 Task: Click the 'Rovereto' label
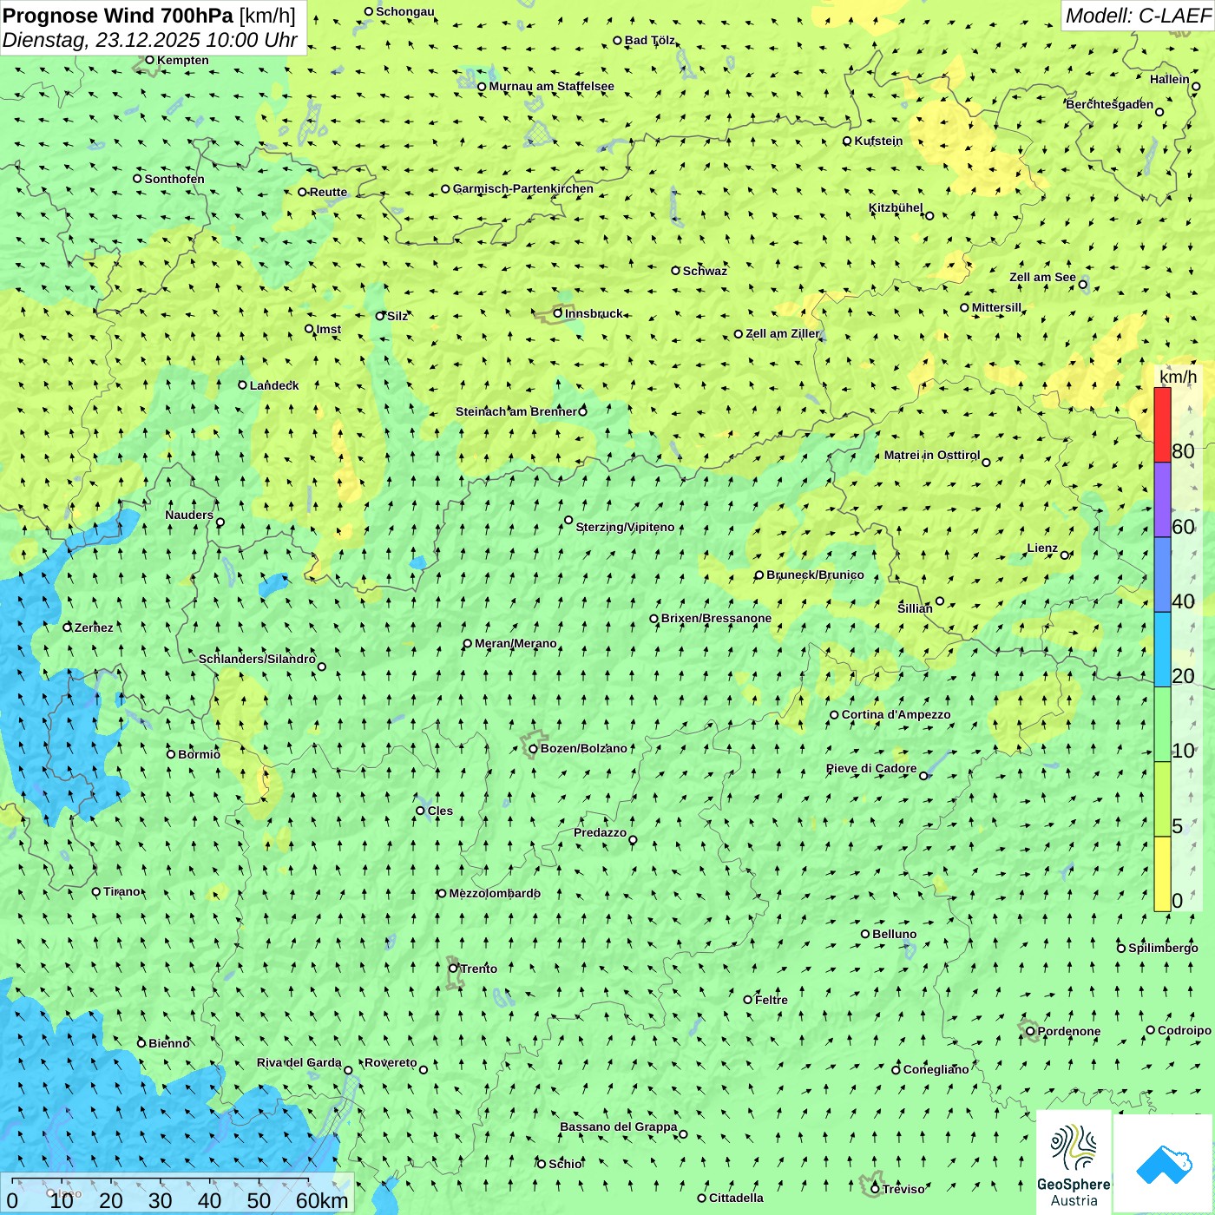(391, 1062)
